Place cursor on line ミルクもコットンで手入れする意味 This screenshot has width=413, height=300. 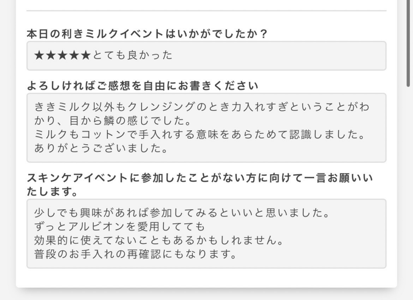[199, 135]
